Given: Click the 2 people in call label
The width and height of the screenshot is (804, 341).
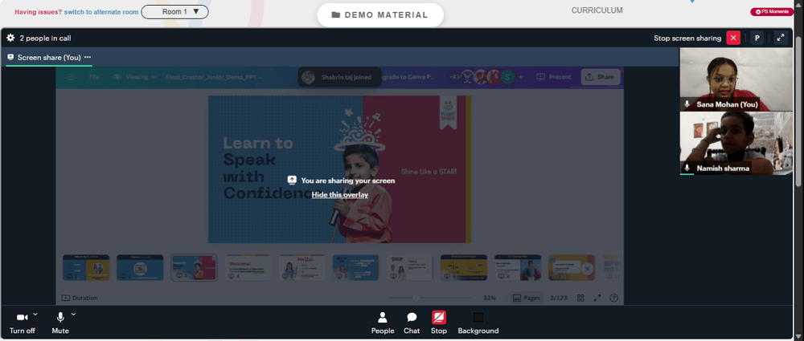Looking at the screenshot, I should pos(45,38).
